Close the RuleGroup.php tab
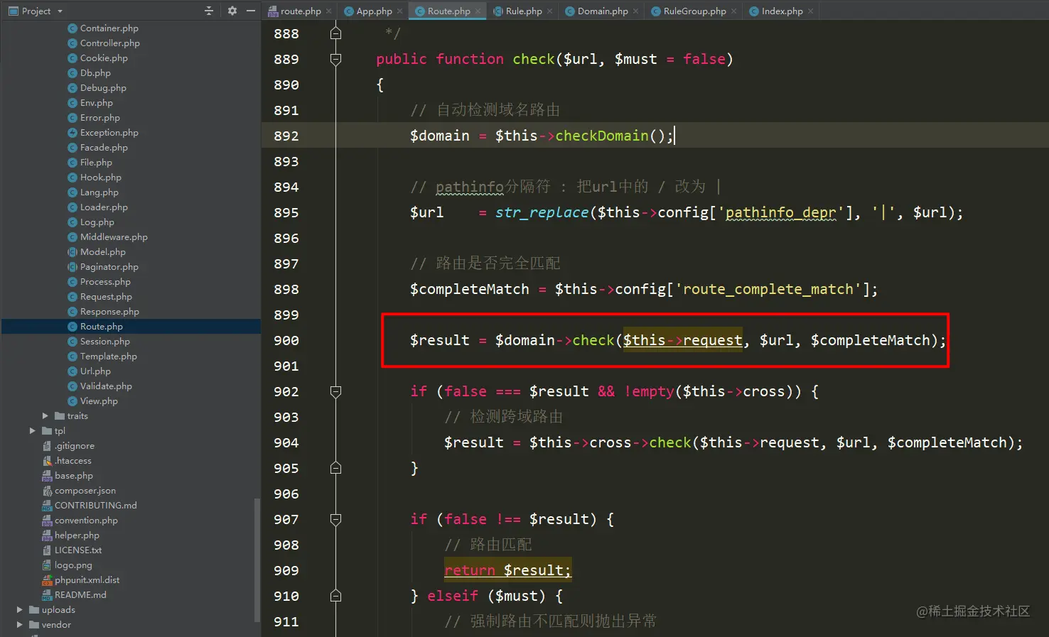Viewport: 1049px width, 637px height. 734,11
